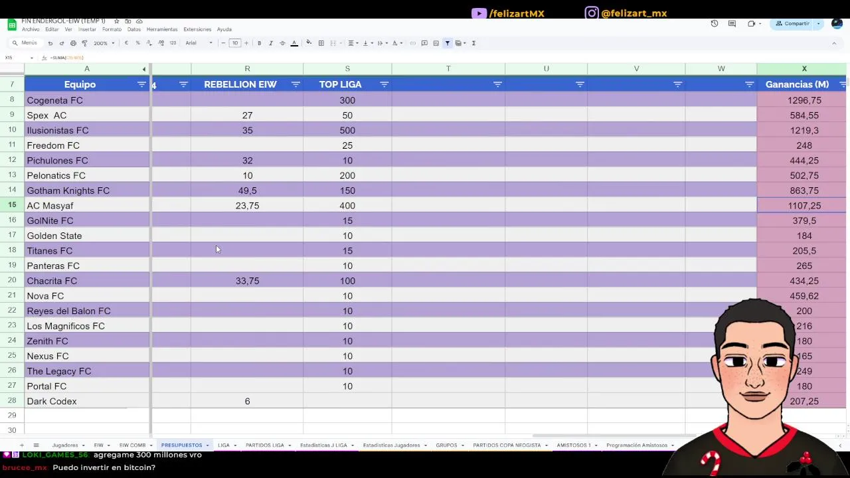Image resolution: width=850 pixels, height=478 pixels.
Task: Open the text color picker
Action: (294, 43)
